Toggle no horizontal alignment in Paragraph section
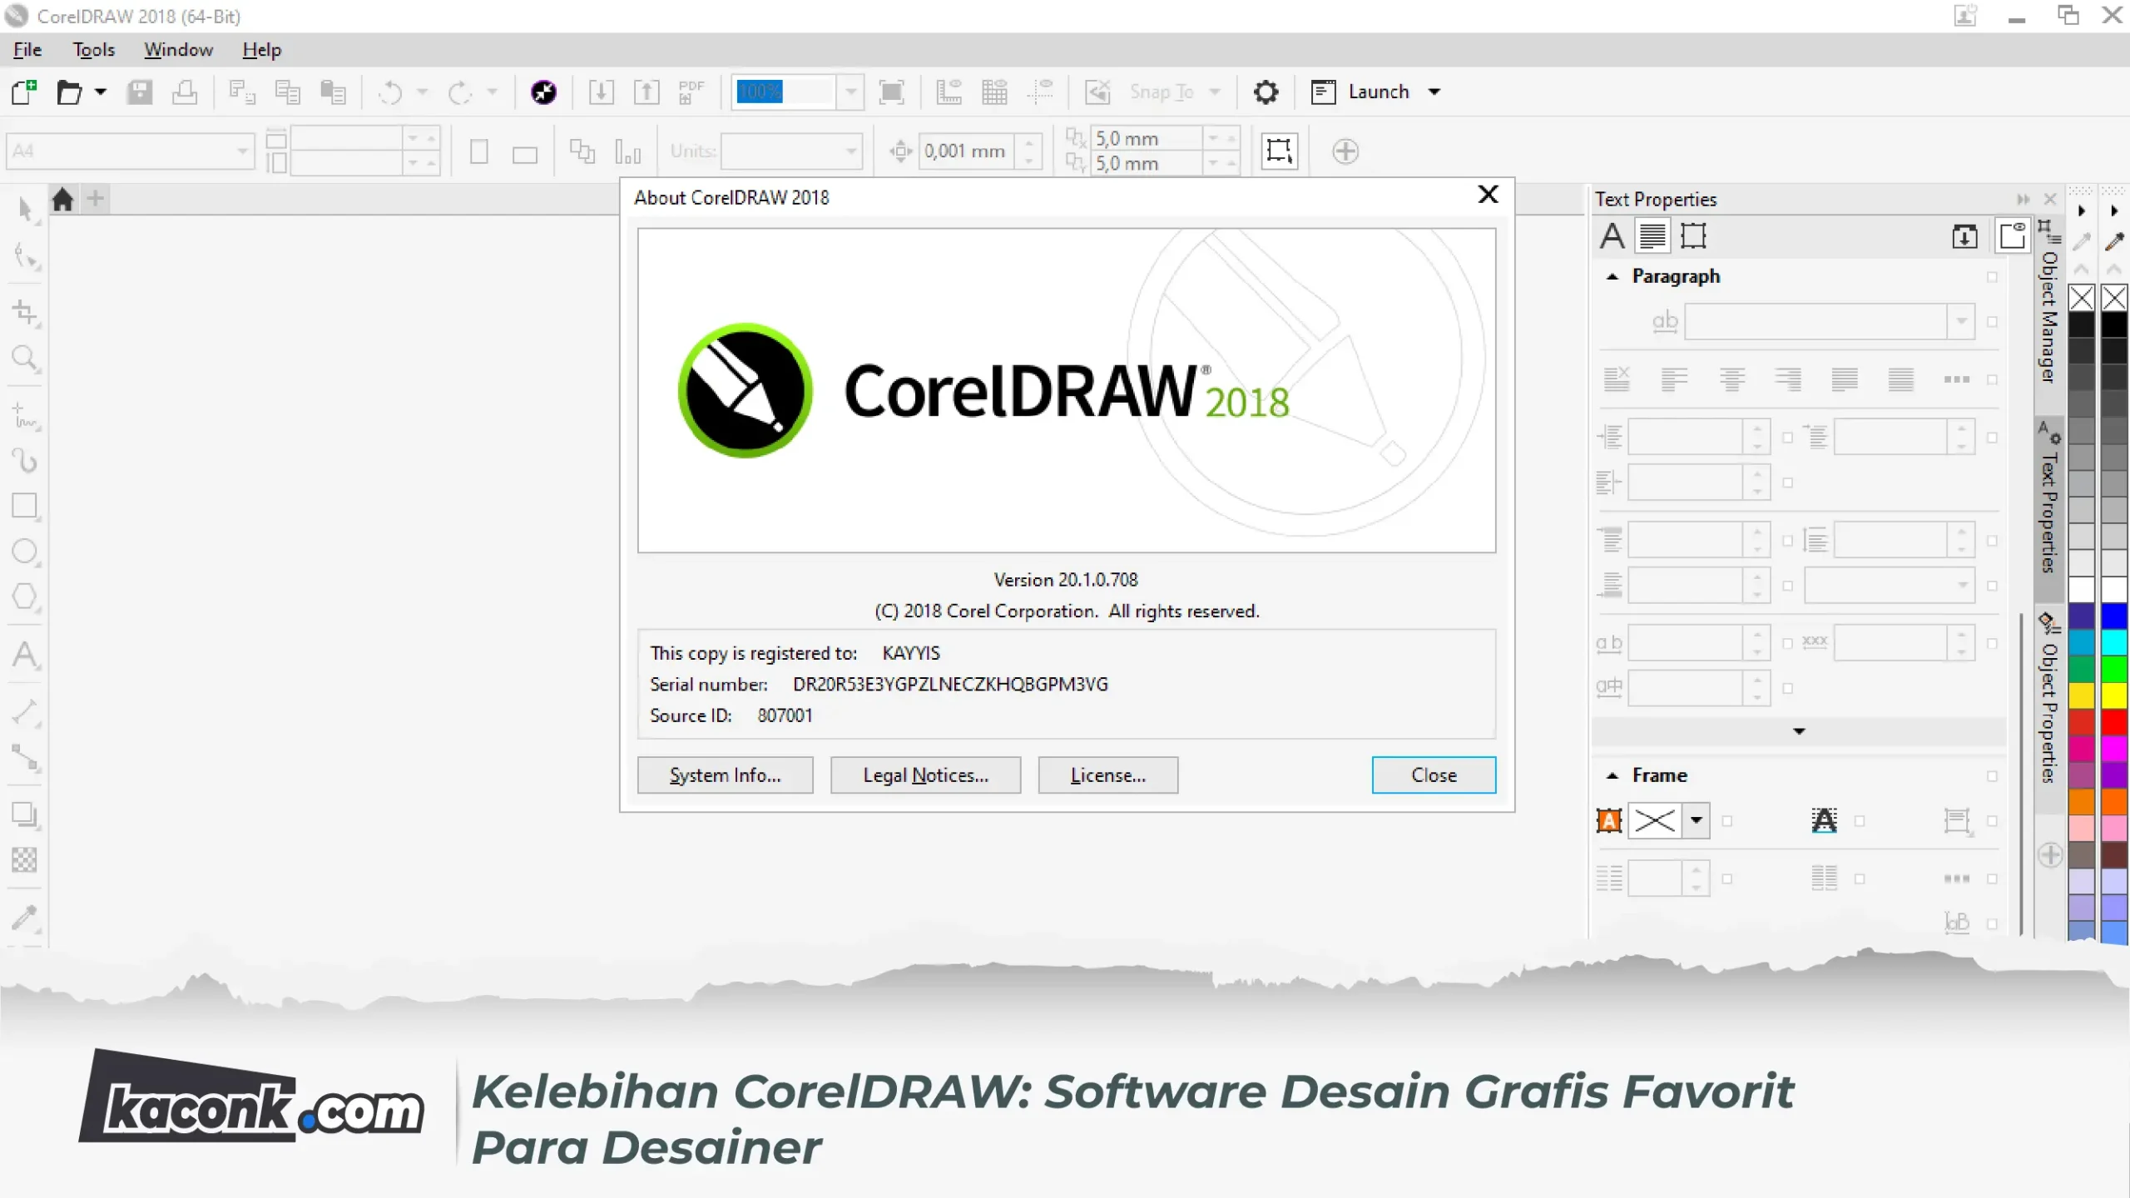This screenshot has width=2130, height=1198. (x=1617, y=380)
